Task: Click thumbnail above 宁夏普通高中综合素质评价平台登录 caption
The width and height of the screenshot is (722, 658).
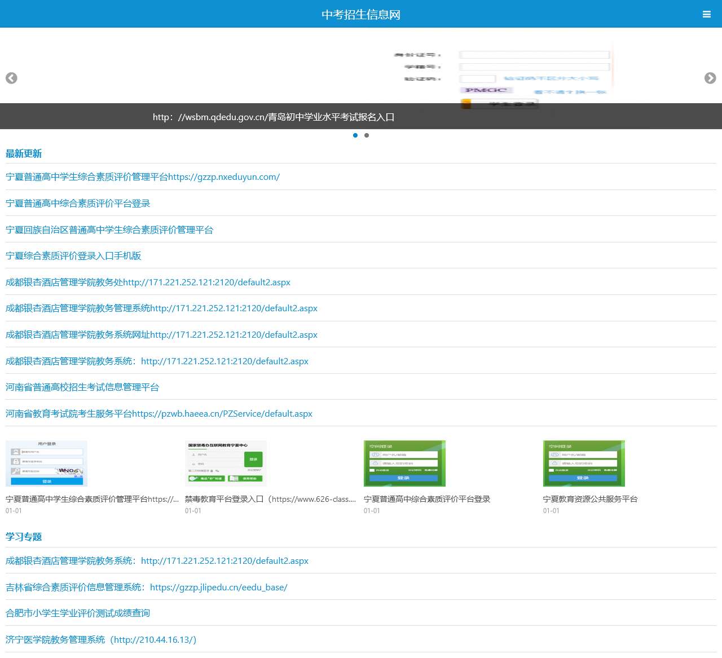Action: tap(404, 463)
